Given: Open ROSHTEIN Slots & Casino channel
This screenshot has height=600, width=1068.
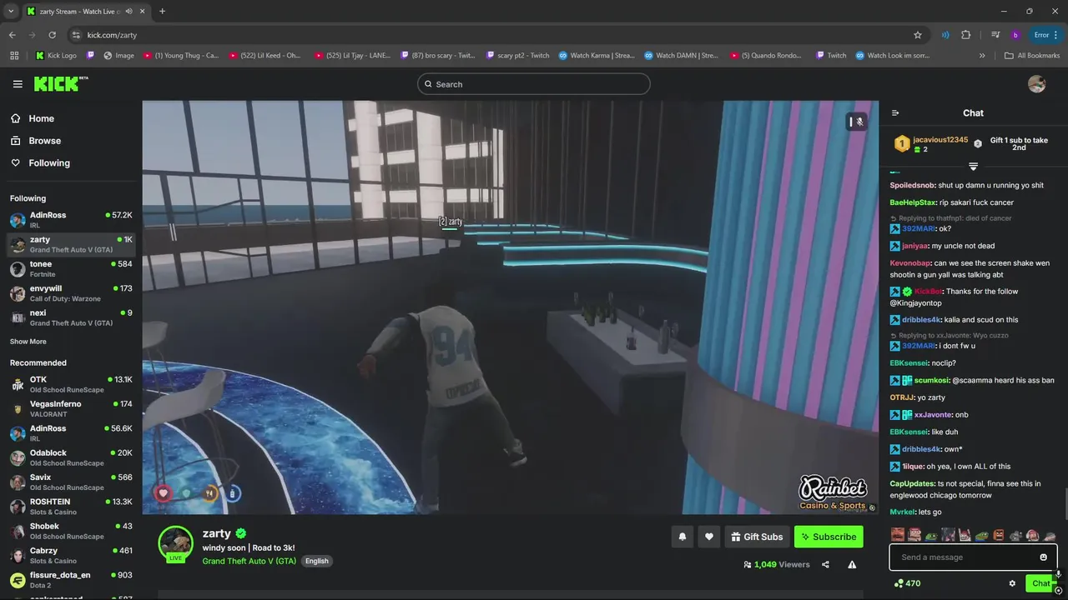Looking at the screenshot, I should click(71, 507).
